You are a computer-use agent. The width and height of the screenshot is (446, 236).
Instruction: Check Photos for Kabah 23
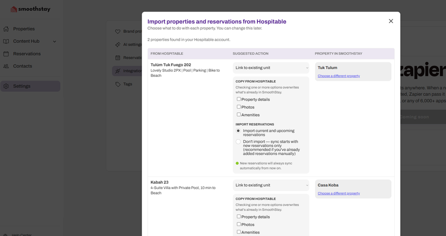(239, 224)
